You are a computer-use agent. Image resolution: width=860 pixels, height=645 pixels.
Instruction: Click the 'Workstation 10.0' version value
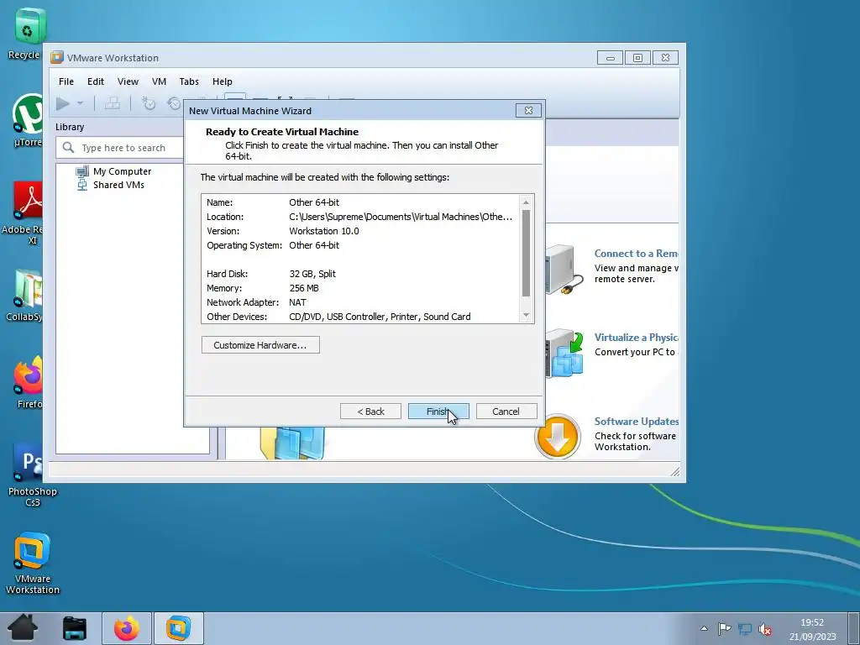323,231
